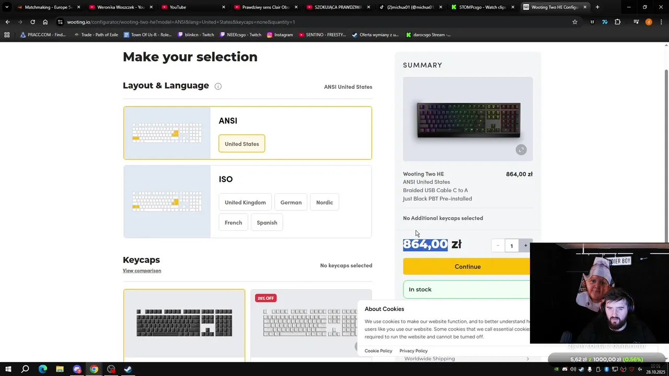The width and height of the screenshot is (669, 376).
Task: Click the page vertical scrollbar
Action: [666, 157]
